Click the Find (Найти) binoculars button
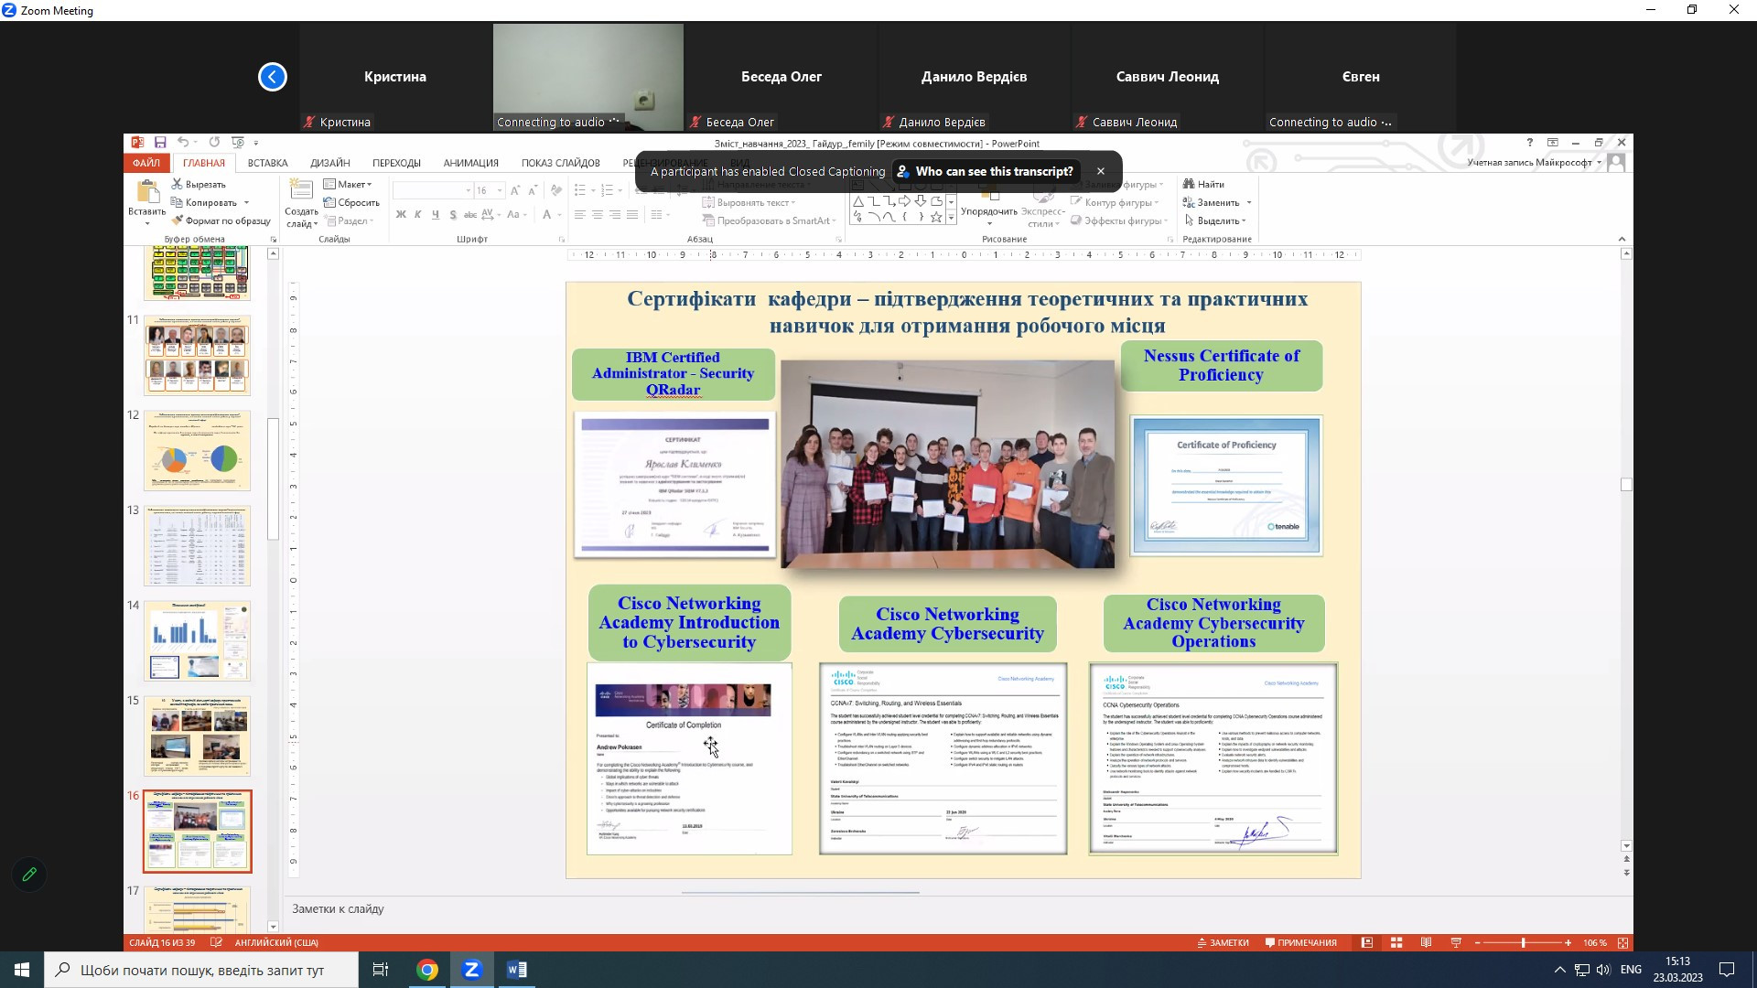Viewport: 1757px width, 988px height. [1203, 185]
